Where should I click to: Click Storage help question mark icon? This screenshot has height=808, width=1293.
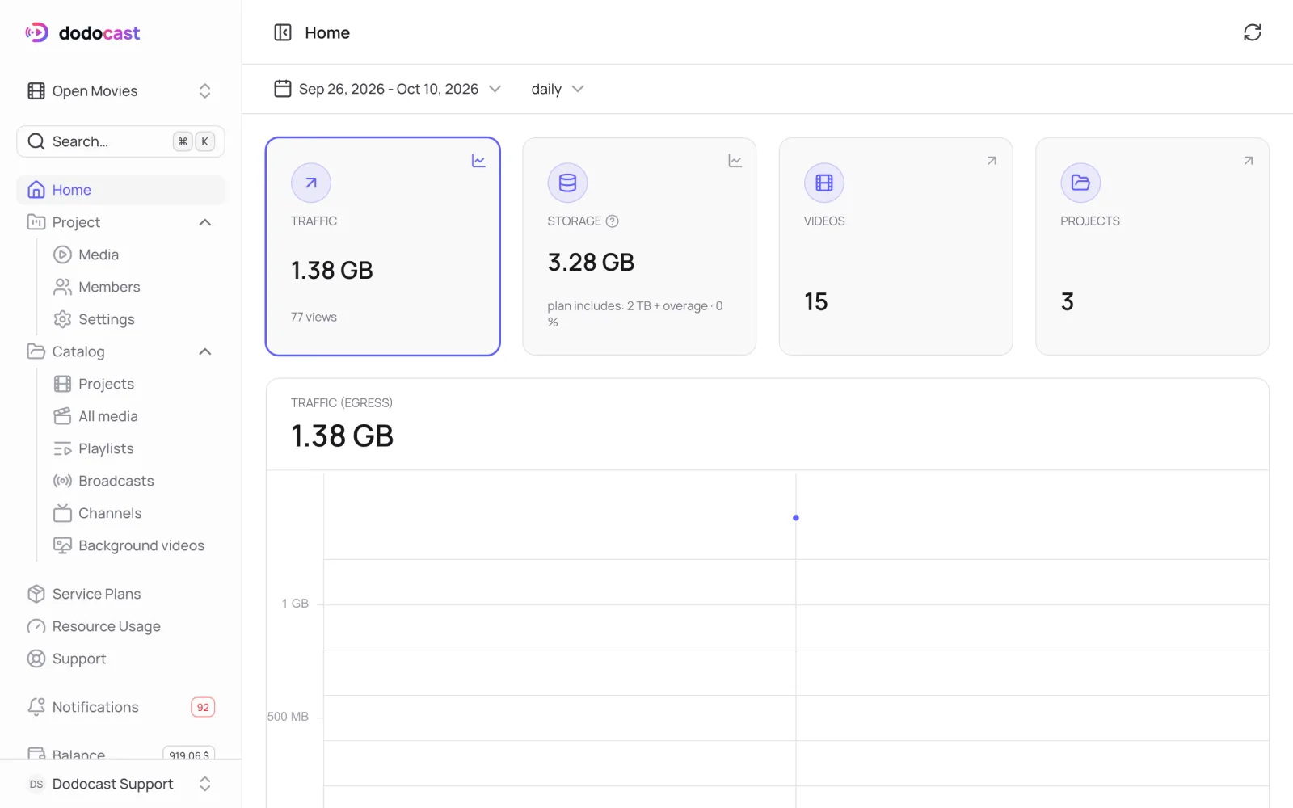(612, 221)
